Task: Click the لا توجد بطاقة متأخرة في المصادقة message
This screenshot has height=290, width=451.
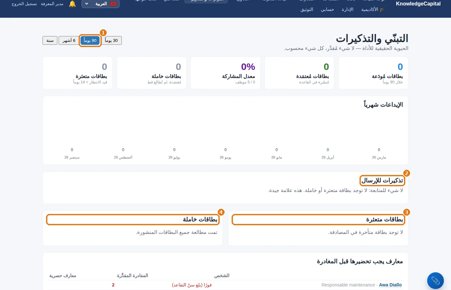Action: 365,232
